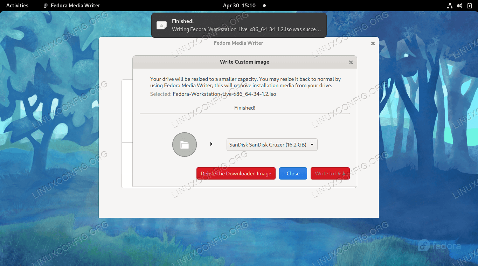Click the folder icon to choose an image
This screenshot has width=478, height=266.
pos(185,145)
